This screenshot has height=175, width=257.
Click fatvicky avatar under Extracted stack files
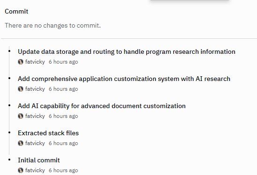point(21,143)
